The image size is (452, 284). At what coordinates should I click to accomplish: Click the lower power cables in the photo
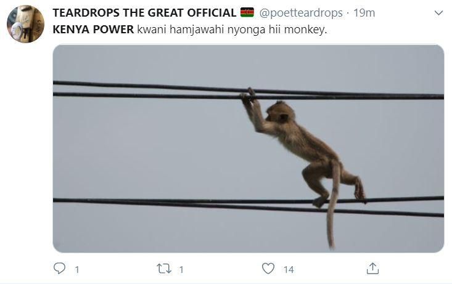point(154,203)
